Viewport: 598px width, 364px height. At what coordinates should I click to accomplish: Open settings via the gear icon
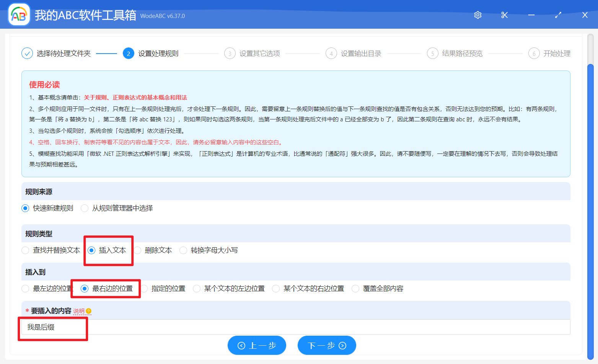point(477,15)
